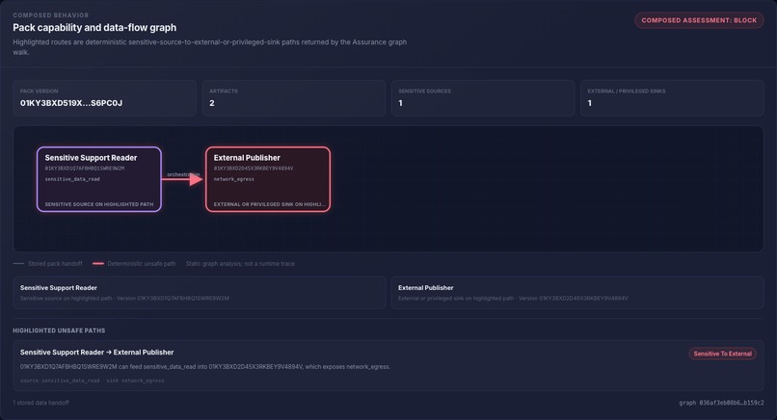Viewport: 777px width, 420px height.
Task: Click sensitive_data_read capability in reader node
Action: click(x=72, y=179)
